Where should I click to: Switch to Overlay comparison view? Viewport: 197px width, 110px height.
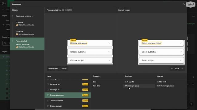click(x=64, y=68)
